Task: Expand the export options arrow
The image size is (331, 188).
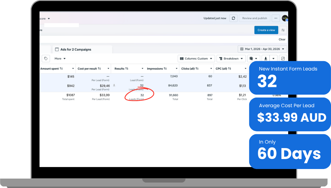Action: [x=273, y=59]
